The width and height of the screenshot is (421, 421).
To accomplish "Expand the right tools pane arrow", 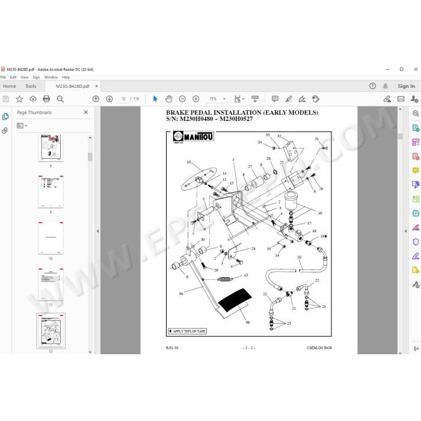I will coord(406,231).
